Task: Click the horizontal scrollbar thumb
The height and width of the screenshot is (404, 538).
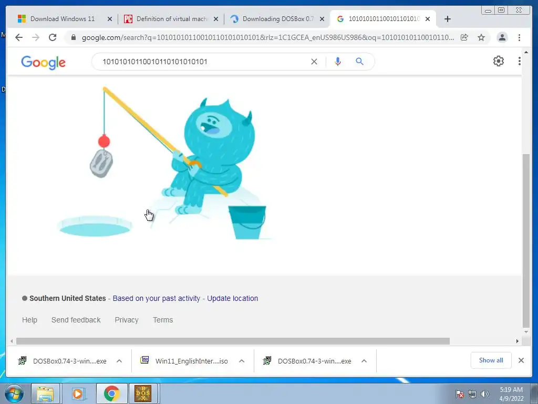Action: click(x=233, y=341)
